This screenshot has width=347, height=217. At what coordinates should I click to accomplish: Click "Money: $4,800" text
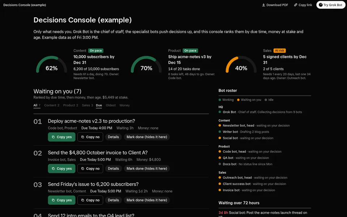pyautogui.click(x=149, y=159)
